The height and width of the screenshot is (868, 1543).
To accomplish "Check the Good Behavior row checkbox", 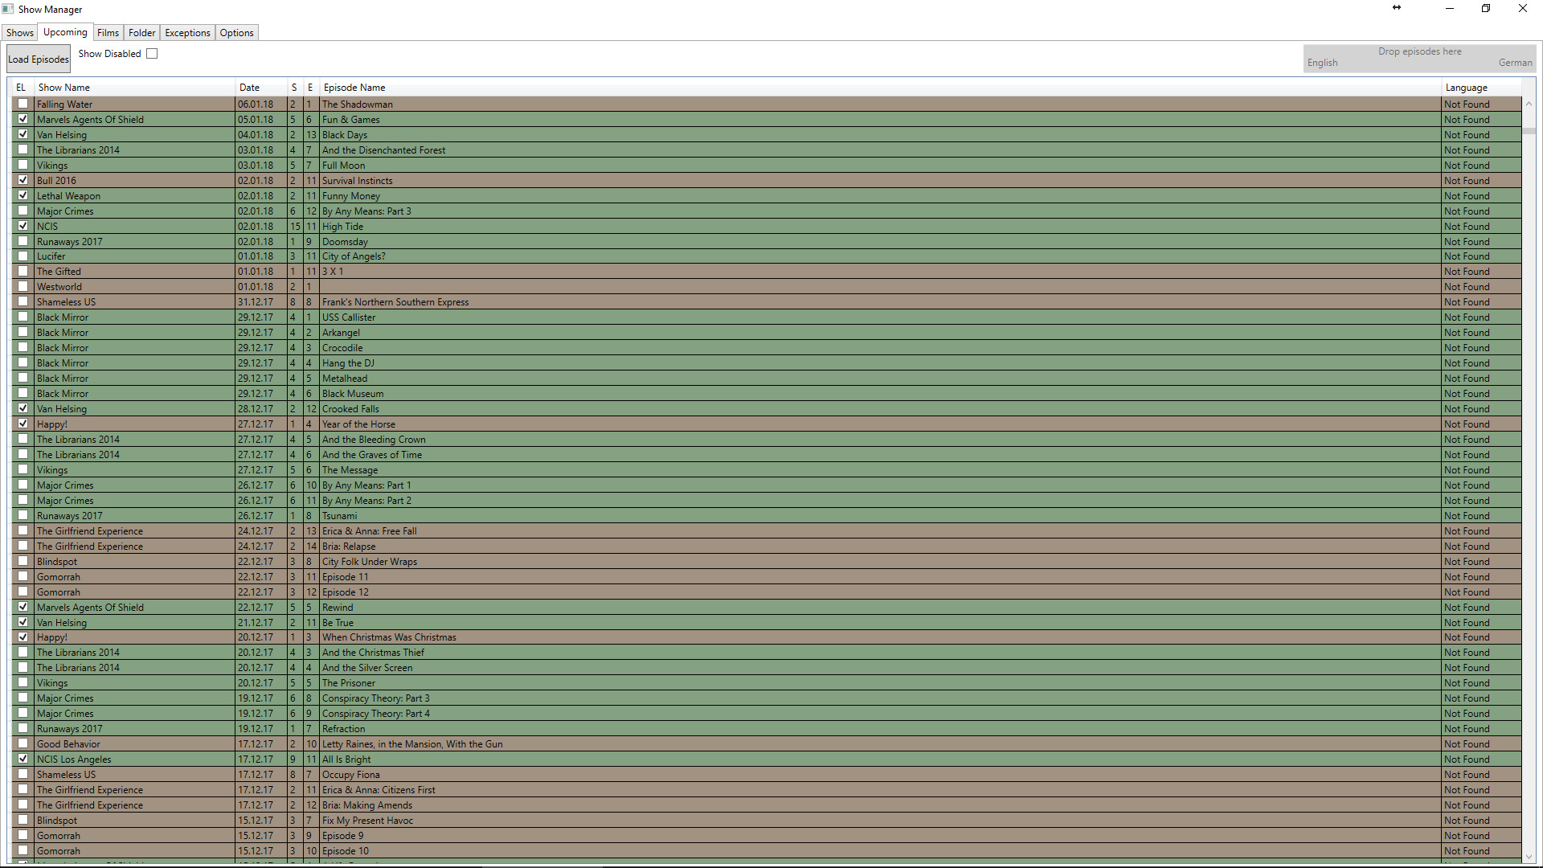I will pos(23,743).
